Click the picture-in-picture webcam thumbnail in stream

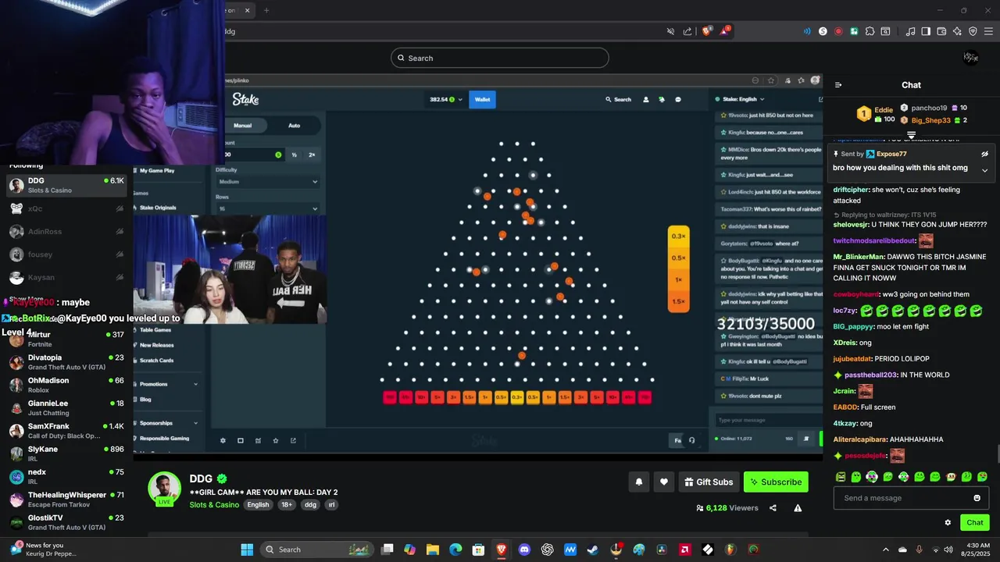click(x=230, y=270)
